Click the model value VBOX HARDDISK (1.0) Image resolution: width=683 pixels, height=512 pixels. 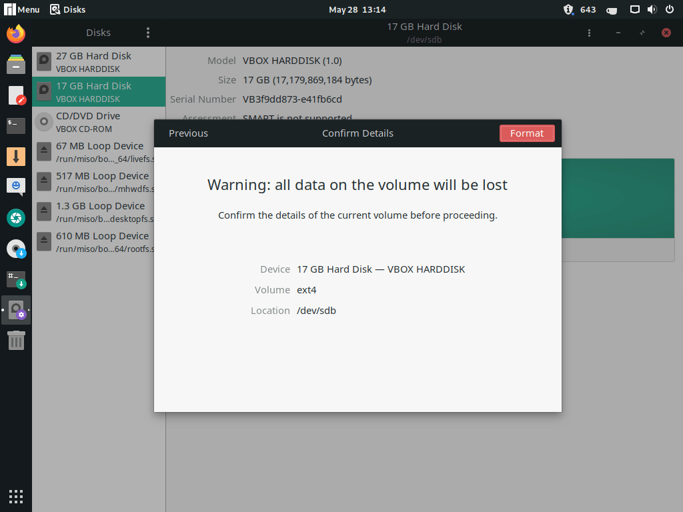pos(292,61)
